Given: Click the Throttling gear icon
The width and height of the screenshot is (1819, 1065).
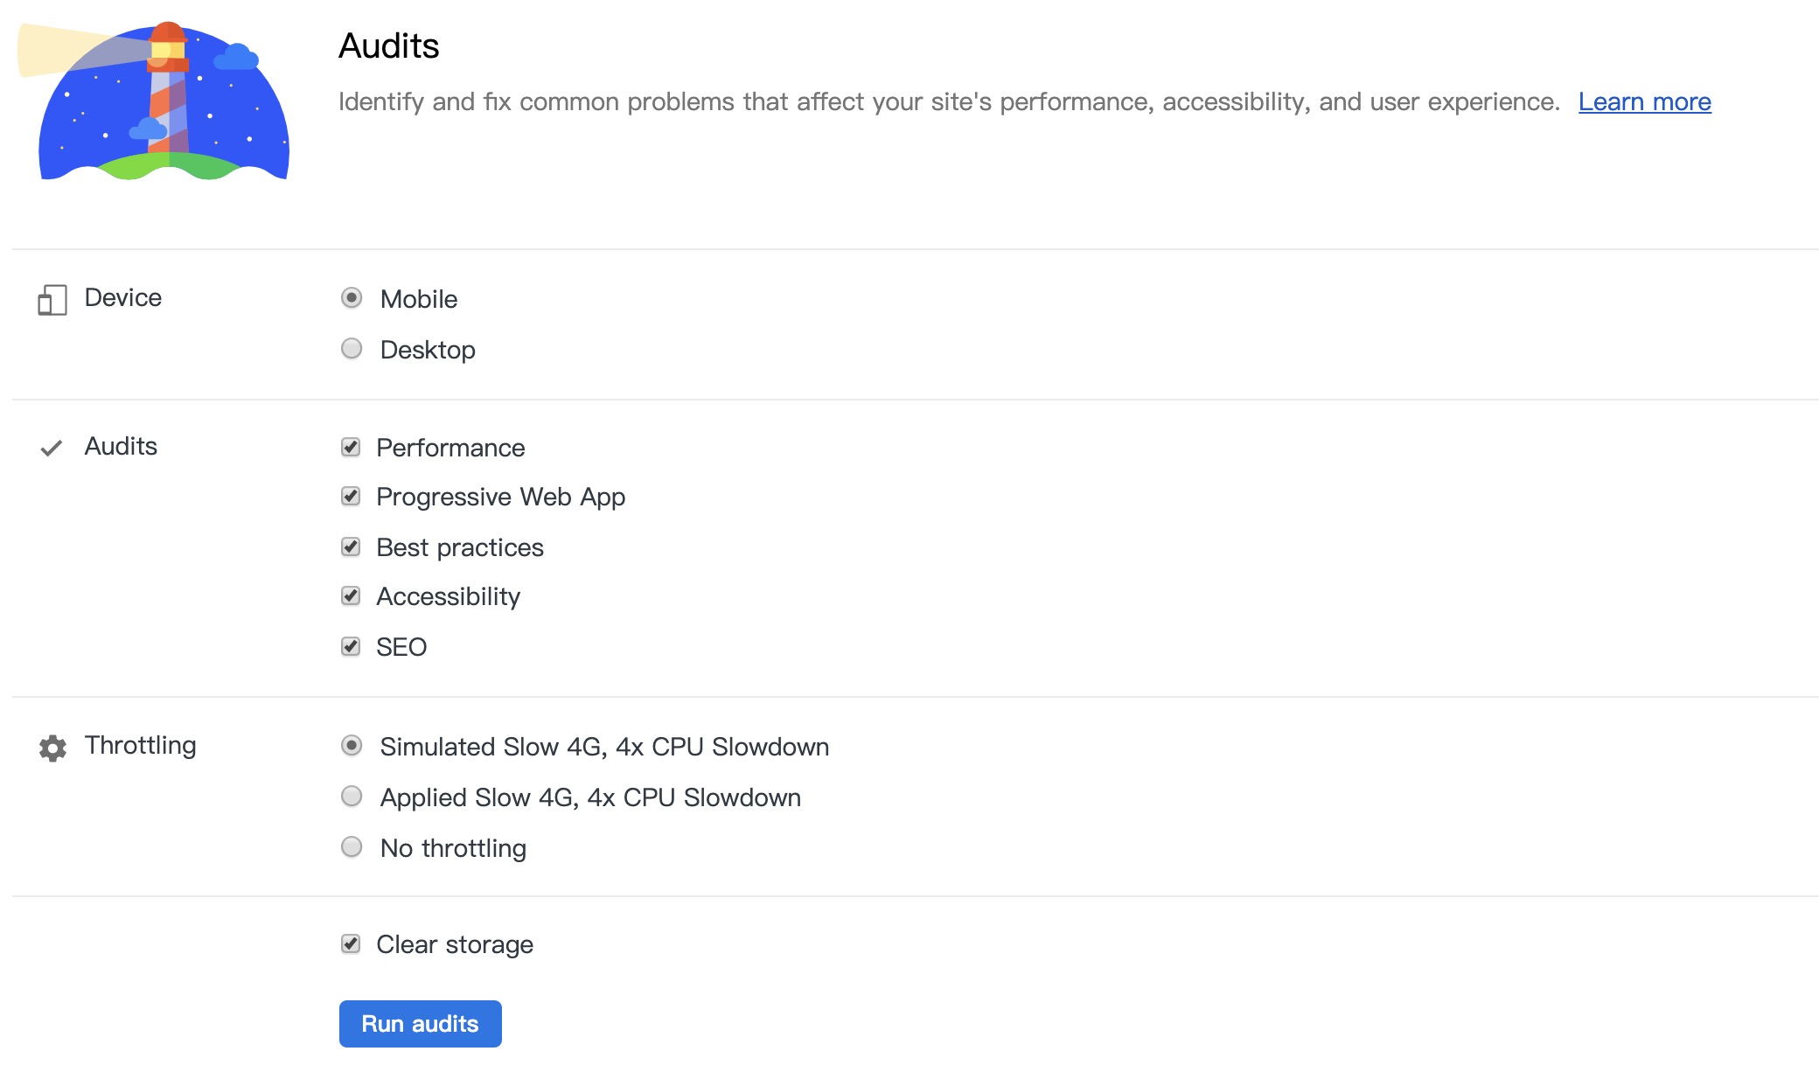Looking at the screenshot, I should [x=52, y=746].
